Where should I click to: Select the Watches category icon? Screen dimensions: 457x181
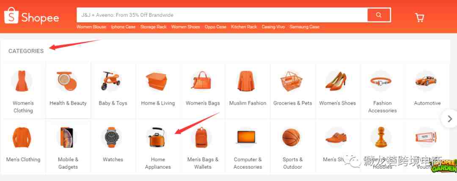pyautogui.click(x=113, y=138)
